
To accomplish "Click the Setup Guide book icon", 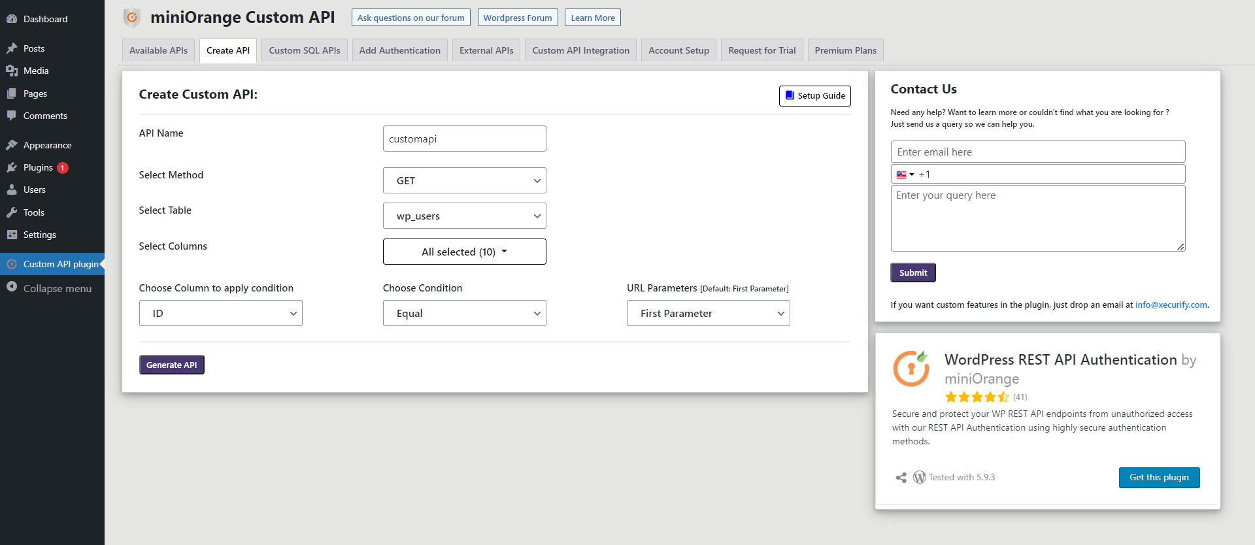I will (x=790, y=95).
